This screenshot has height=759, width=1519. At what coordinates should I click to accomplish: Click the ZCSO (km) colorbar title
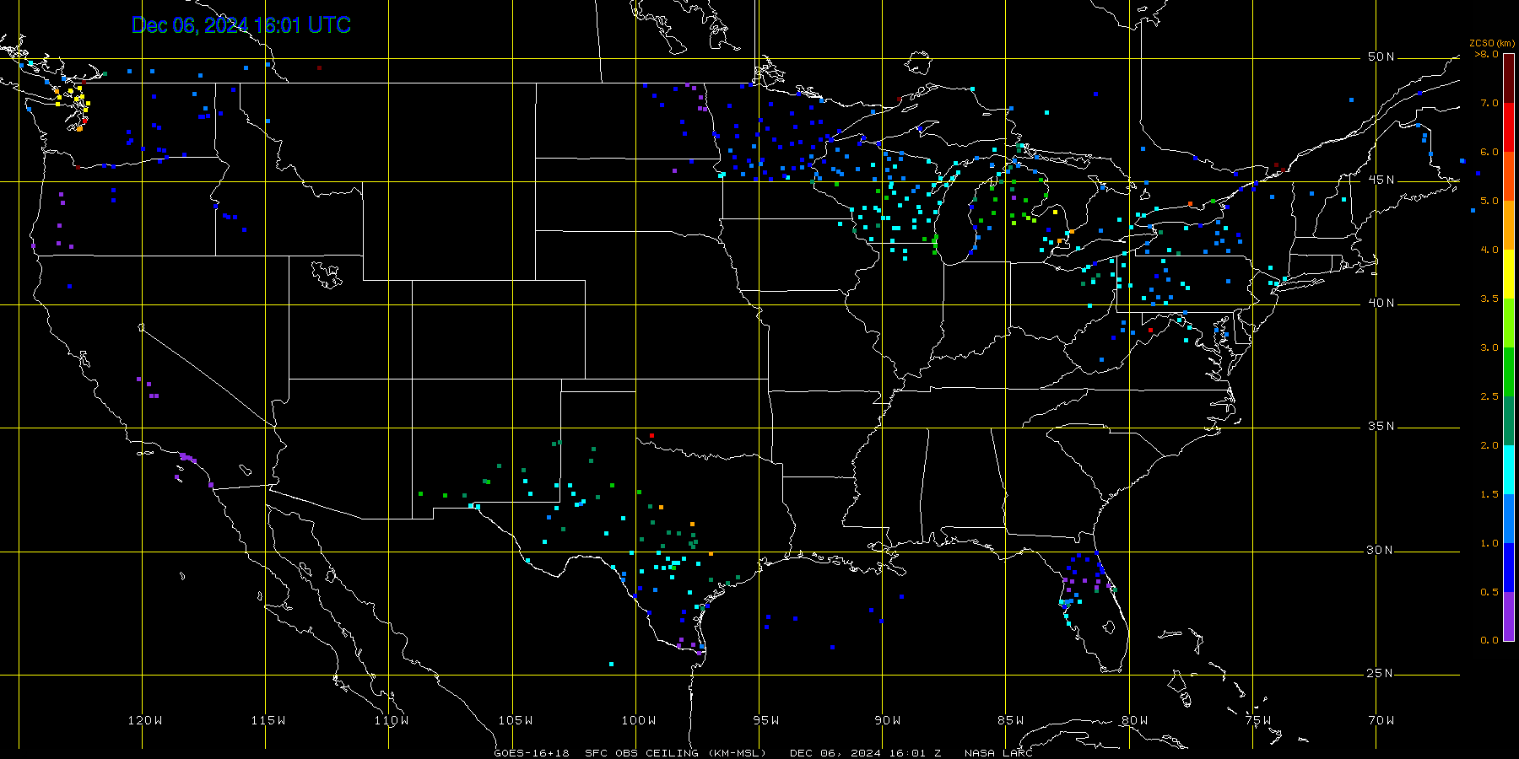click(x=1492, y=43)
